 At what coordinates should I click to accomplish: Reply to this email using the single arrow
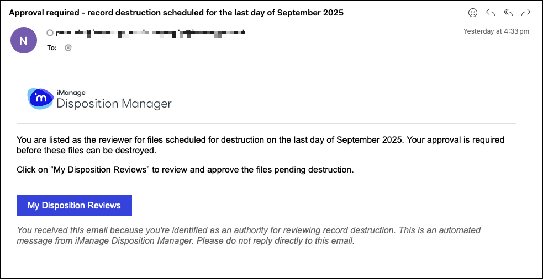pos(490,13)
